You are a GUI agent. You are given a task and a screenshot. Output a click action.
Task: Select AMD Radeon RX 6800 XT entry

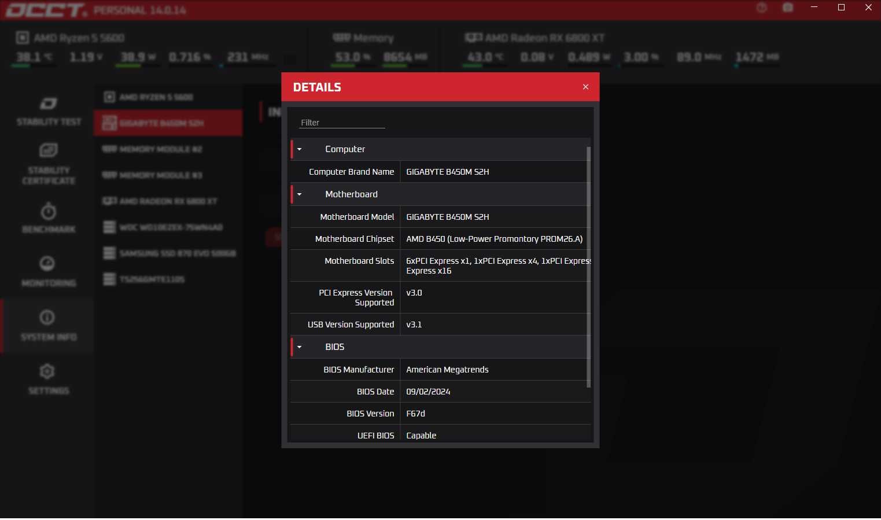pos(168,201)
